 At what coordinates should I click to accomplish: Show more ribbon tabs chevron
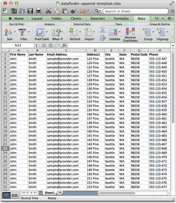click(156, 19)
